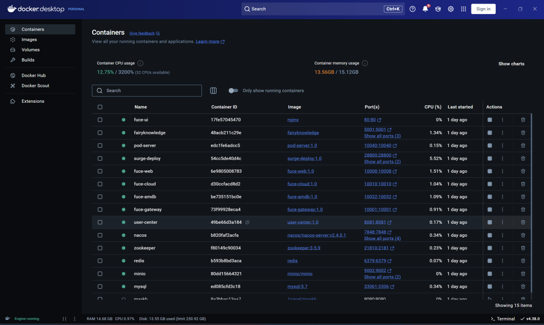Screen dimensions: 544x325
Task: Show CPU usage info tooltip icon
Action: 140,63
